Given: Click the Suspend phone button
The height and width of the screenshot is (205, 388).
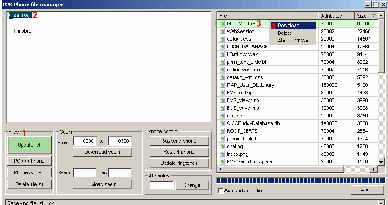Looking at the screenshot, I should point(179,141).
